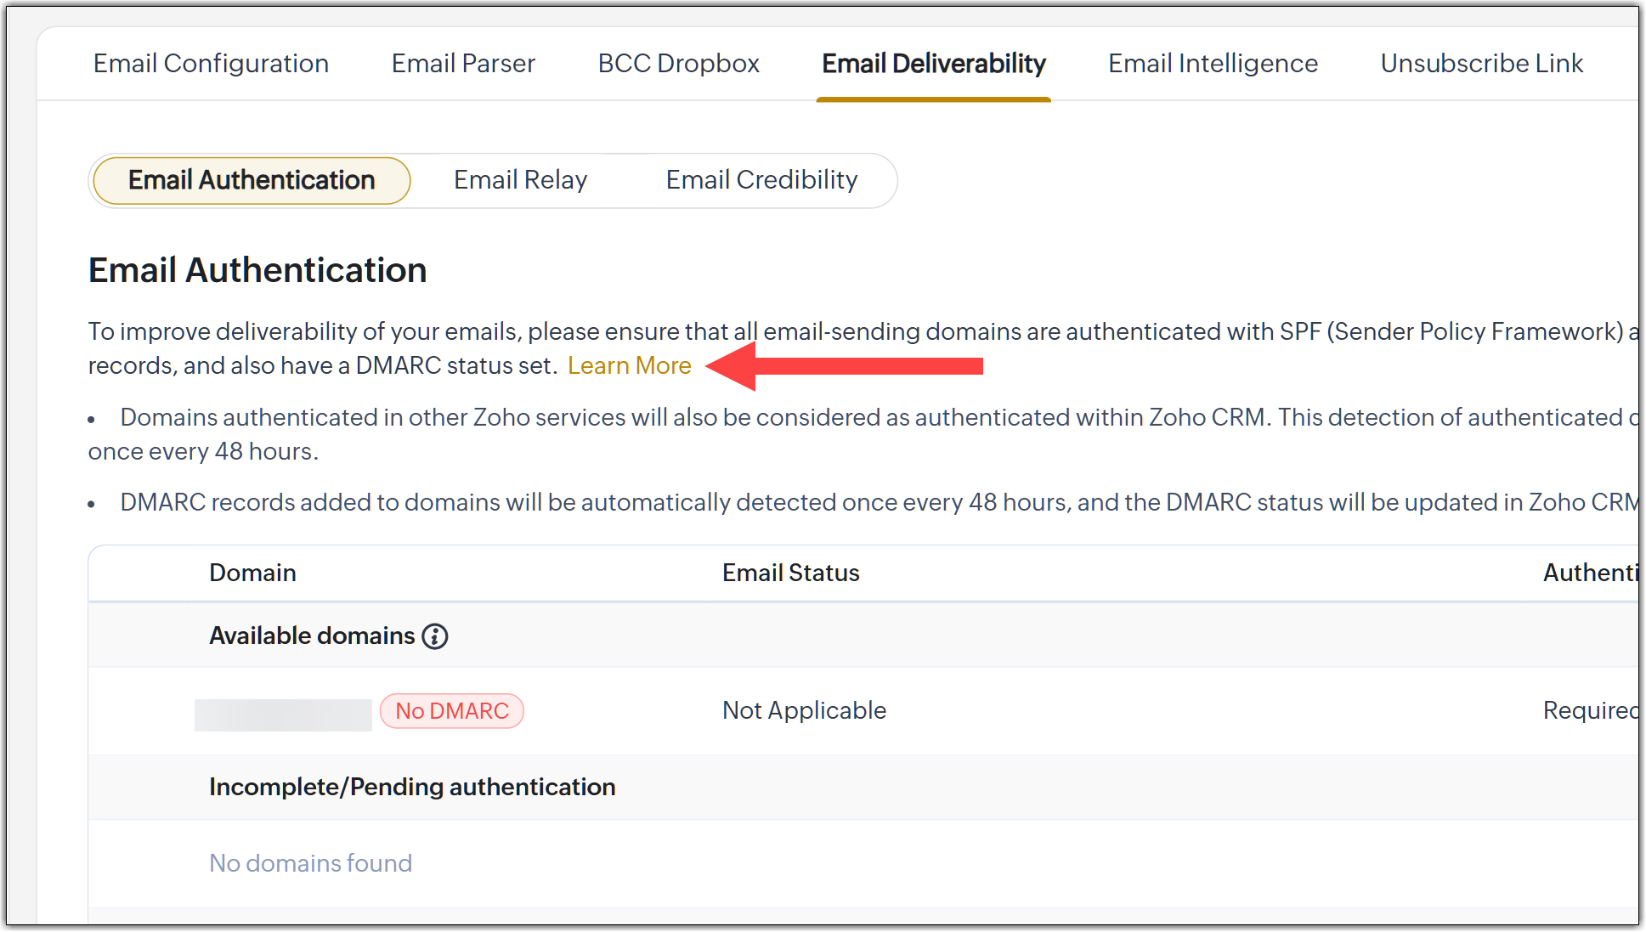1646x932 pixels.
Task: Show the Email Credibility section
Action: [761, 180]
